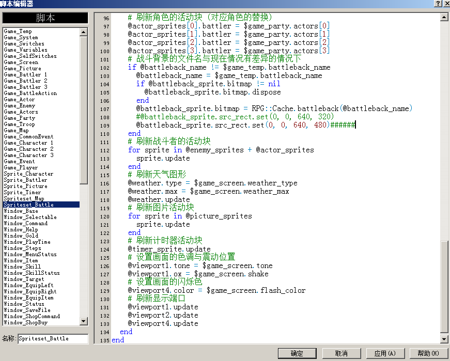Select the Game_Map script

tap(17, 130)
